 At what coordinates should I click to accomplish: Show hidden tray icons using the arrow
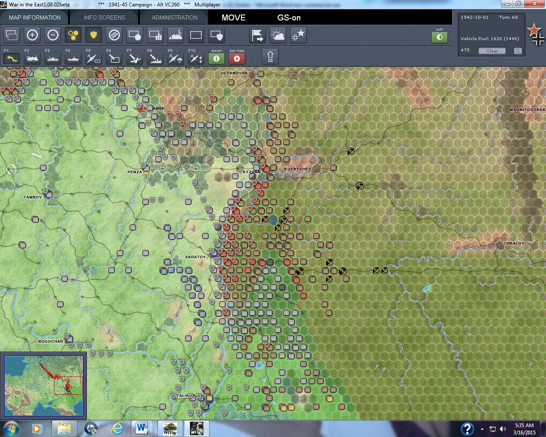click(x=482, y=429)
